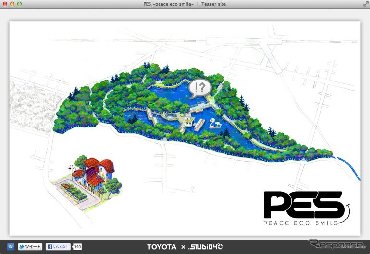
Task: Enter fullscreen using the title bar arrows icon
Action: (364, 4)
